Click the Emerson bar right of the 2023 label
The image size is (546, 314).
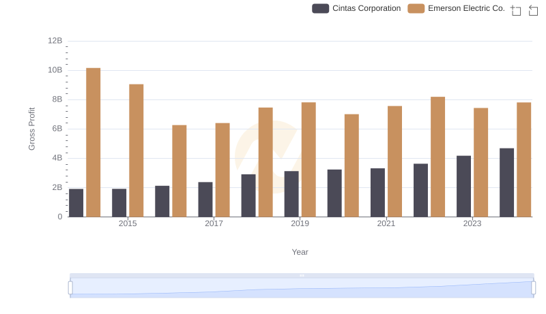(481, 163)
